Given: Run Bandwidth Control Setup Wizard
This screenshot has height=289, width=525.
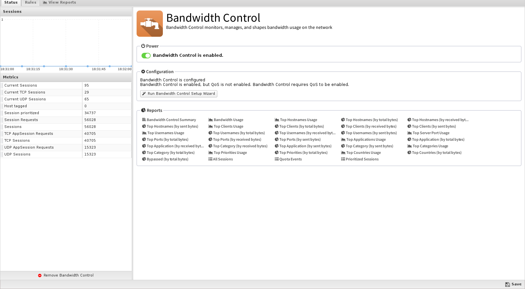Looking at the screenshot, I should point(179,94).
